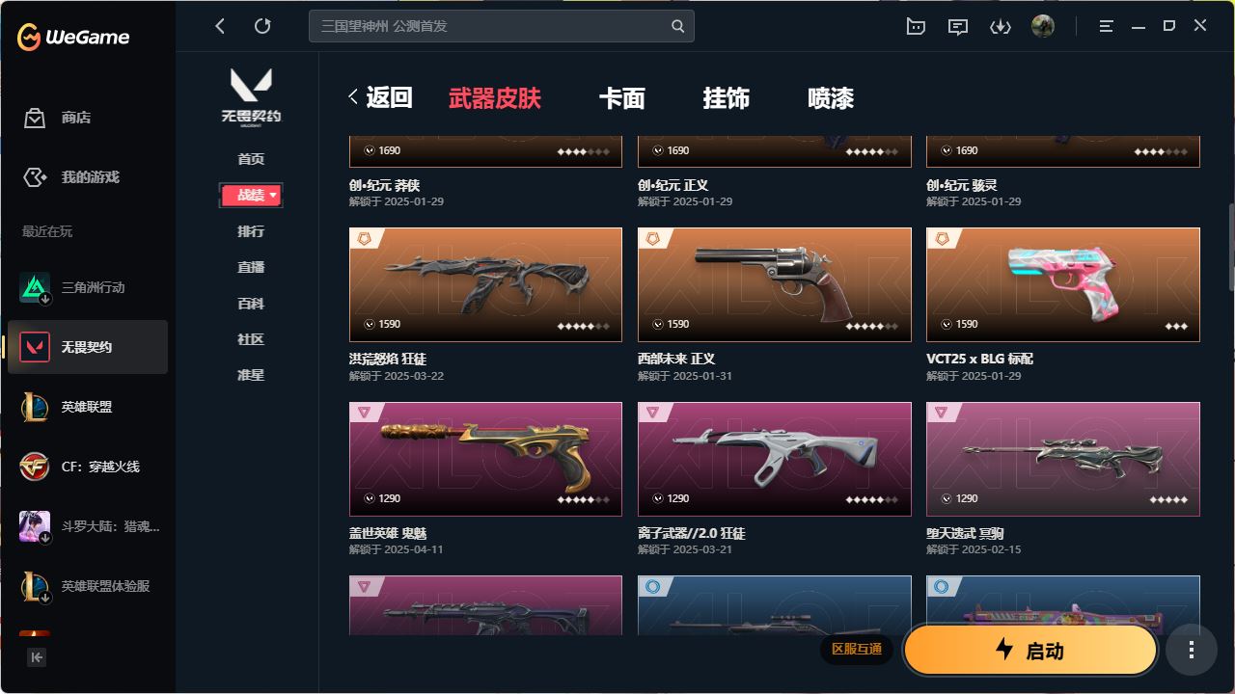Collapse the sidebar with bottom-left icon
Screen dimensions: 1235x694
point(37,657)
